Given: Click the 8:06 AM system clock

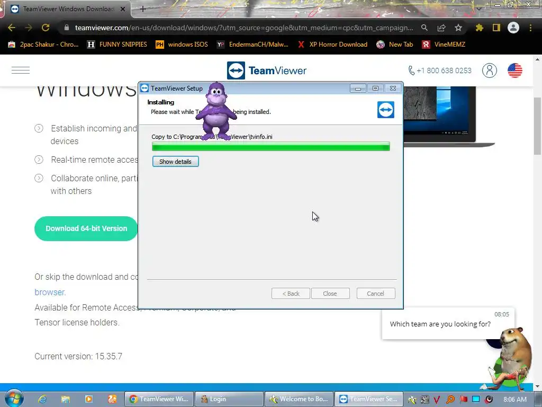Looking at the screenshot, I should (x=515, y=400).
